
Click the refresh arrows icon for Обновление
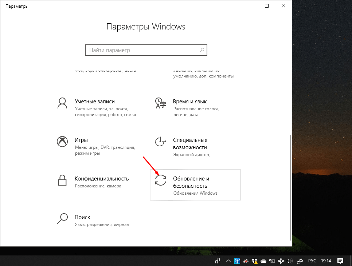[160, 180]
